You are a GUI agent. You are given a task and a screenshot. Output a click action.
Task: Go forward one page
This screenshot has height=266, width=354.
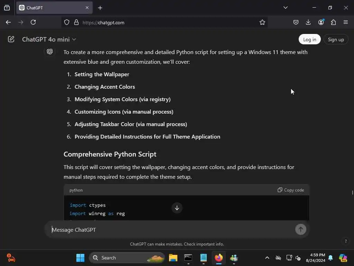pyautogui.click(x=21, y=23)
